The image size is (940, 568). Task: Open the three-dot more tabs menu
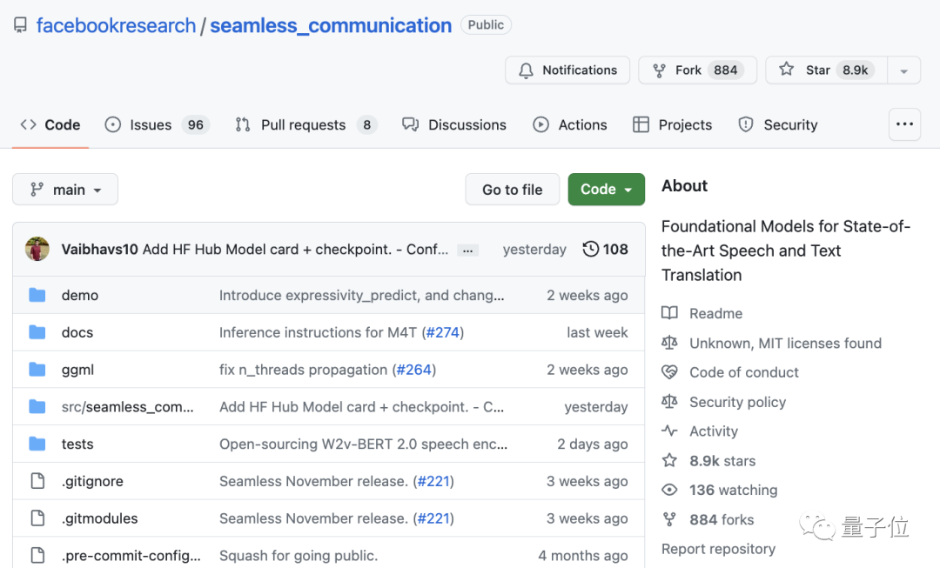click(904, 124)
